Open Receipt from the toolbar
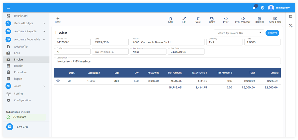Image resolution: width=298 pixels, height=140 pixels. tap(259, 19)
